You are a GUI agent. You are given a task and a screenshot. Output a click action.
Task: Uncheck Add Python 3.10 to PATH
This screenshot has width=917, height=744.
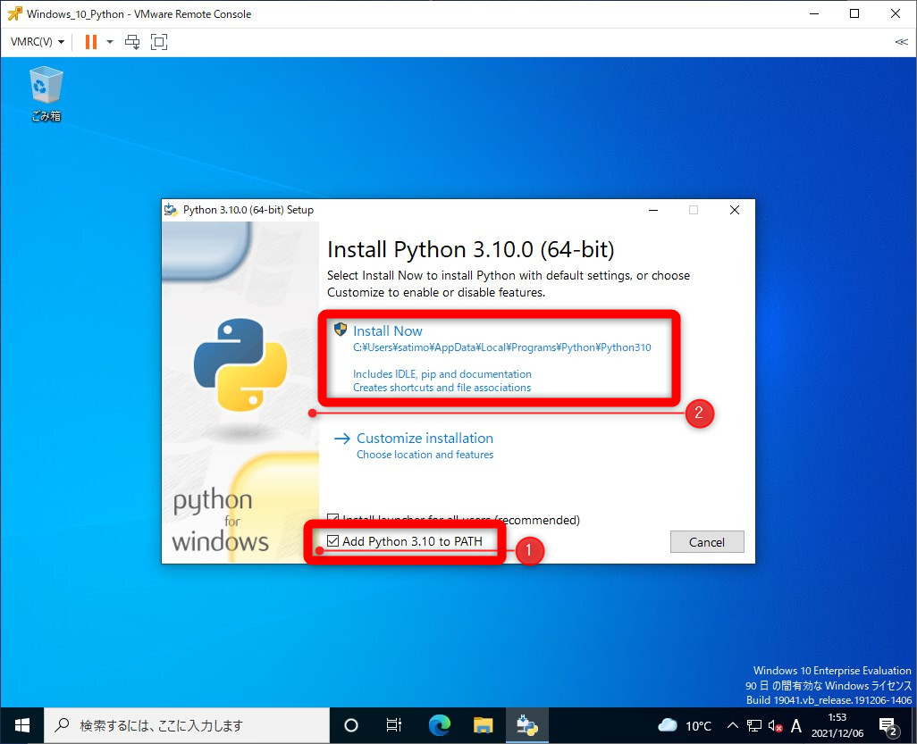(x=334, y=539)
